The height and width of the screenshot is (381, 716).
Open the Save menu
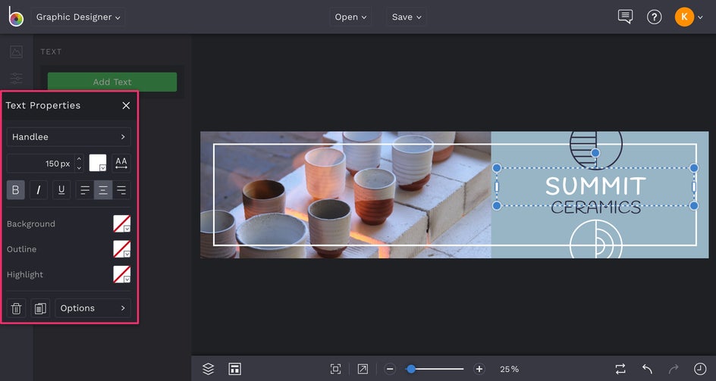pos(407,17)
